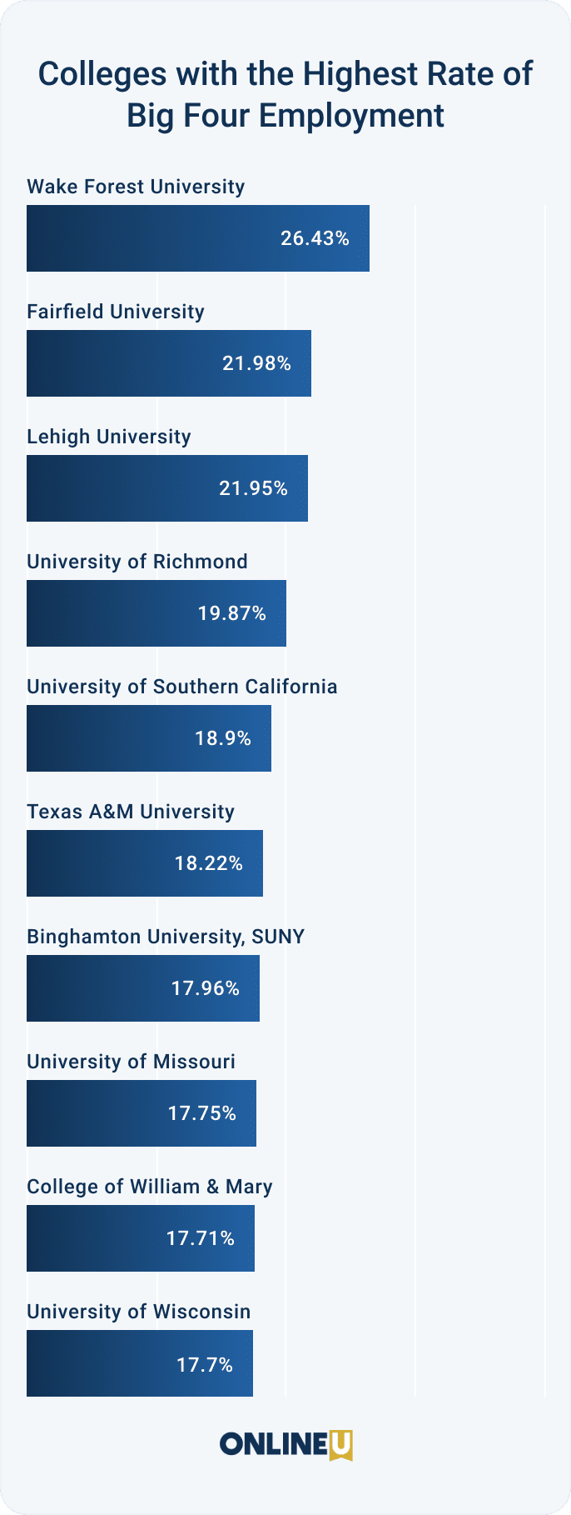Click the OnlineU logo at the bottom

[285, 1443]
